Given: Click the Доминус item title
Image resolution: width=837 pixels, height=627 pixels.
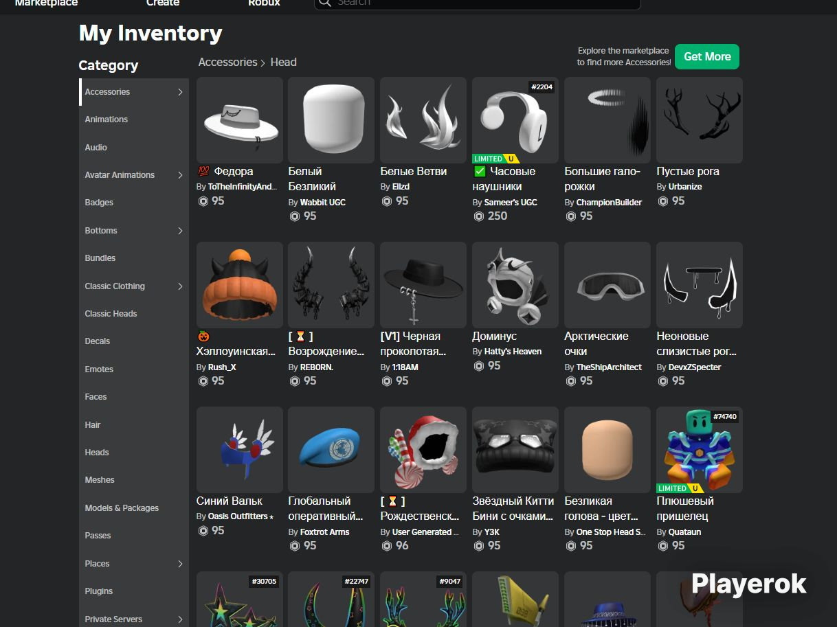Looking at the screenshot, I should [495, 337].
